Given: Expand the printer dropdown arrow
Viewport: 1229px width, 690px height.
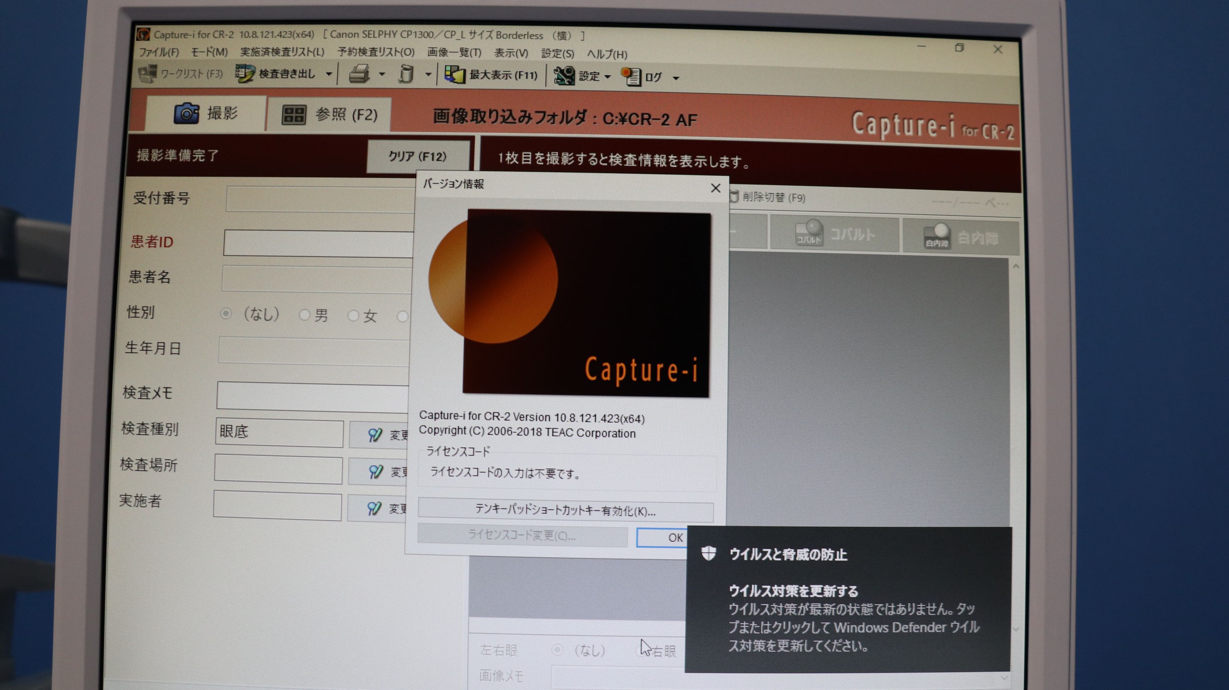Looking at the screenshot, I should coord(382,74).
